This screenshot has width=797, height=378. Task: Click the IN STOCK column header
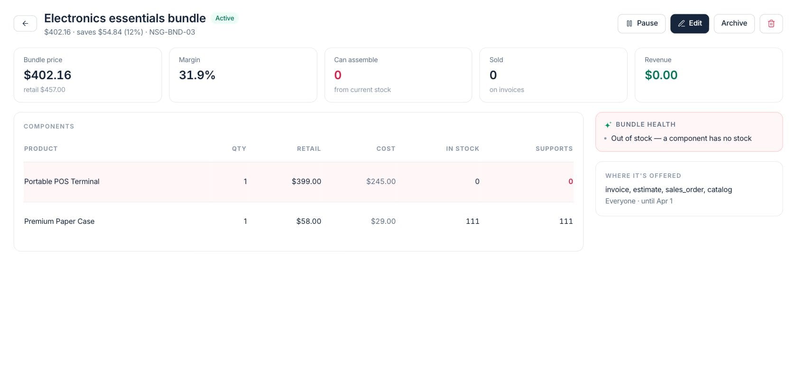[463, 149]
